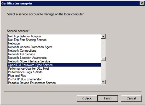Select Network Store Interface Service
The height and width of the screenshot is (105, 145).
(x=54, y=61)
